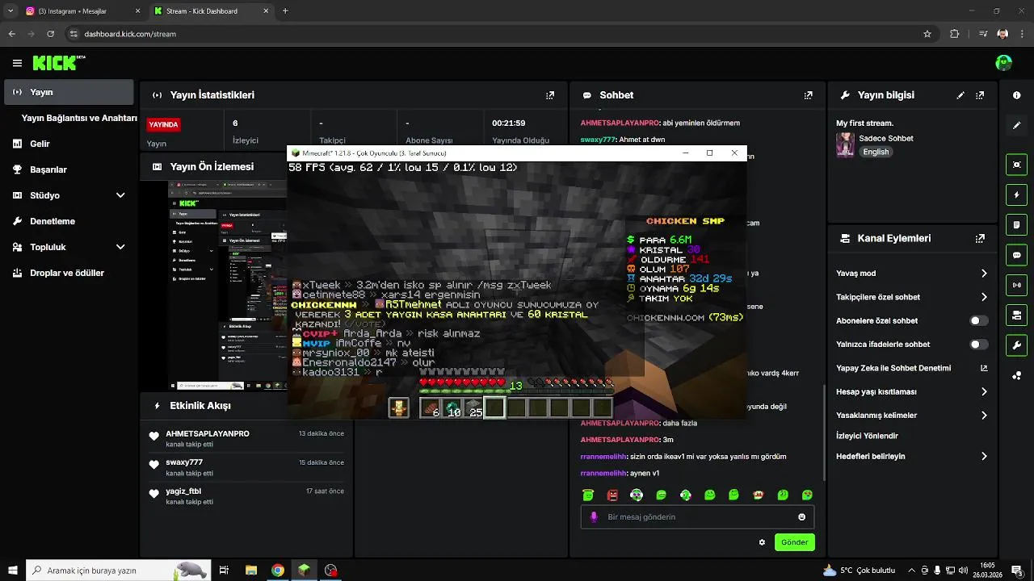Toggle the stream preview widget icon in right sidebar

1017,165
